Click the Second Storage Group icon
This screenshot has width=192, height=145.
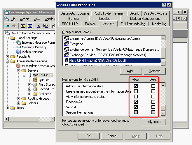click(35, 89)
